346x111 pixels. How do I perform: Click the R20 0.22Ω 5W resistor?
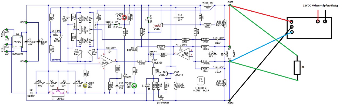pyautogui.click(x=207, y=5)
